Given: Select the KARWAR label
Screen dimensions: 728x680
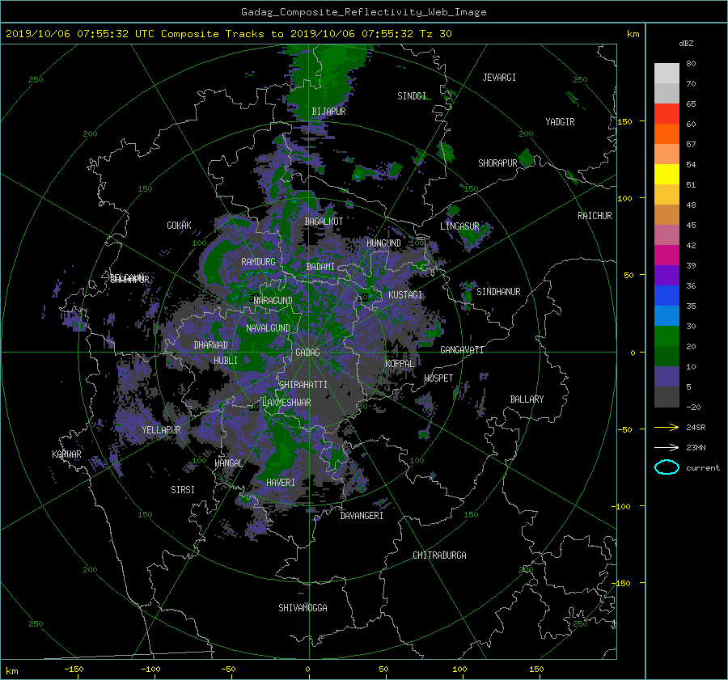Looking at the screenshot, I should click(66, 454).
